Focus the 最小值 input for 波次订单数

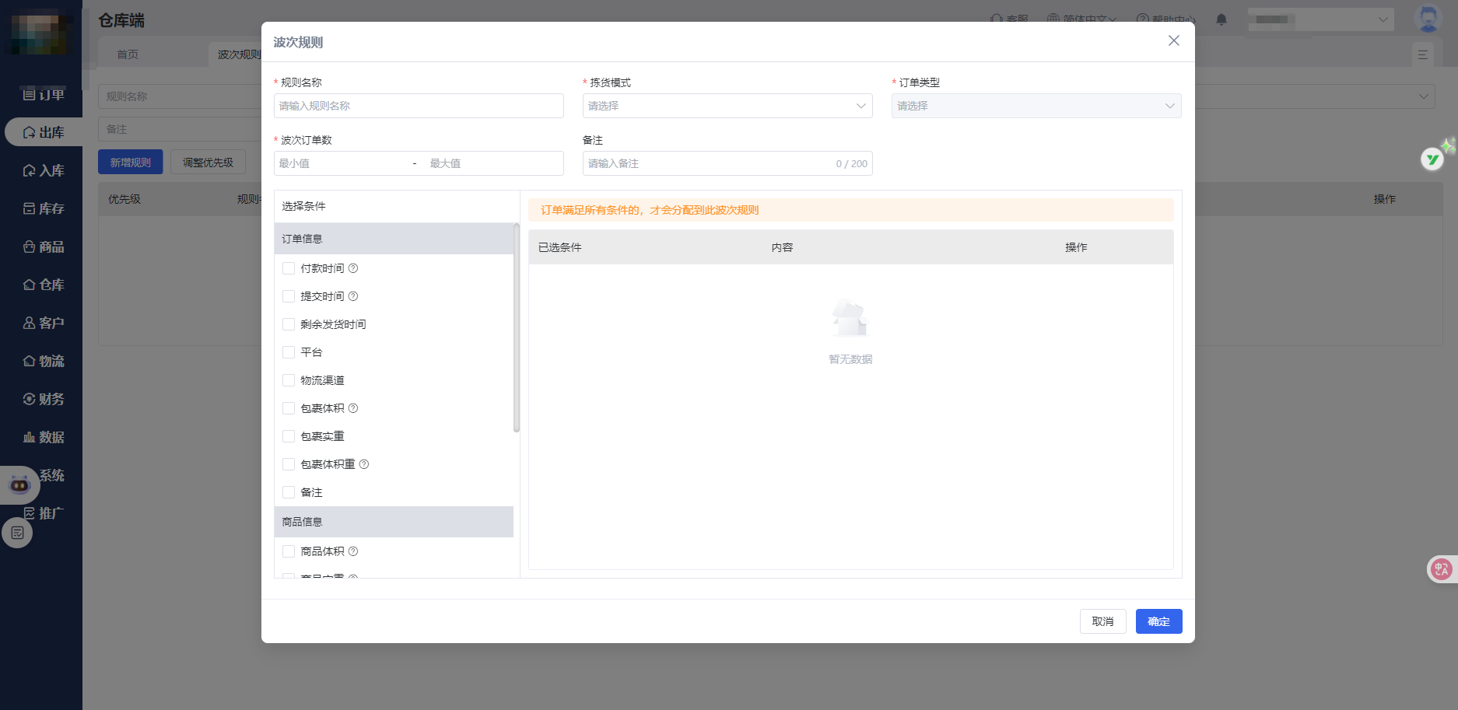point(341,163)
